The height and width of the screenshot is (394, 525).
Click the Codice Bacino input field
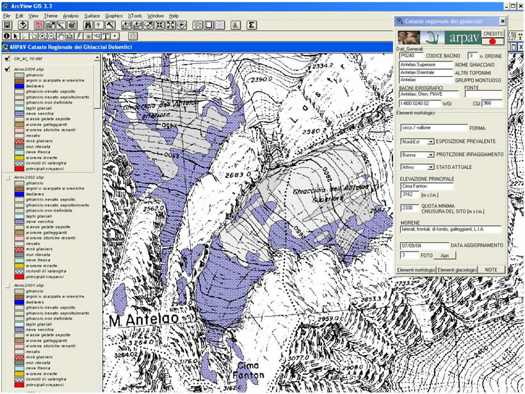coord(412,56)
